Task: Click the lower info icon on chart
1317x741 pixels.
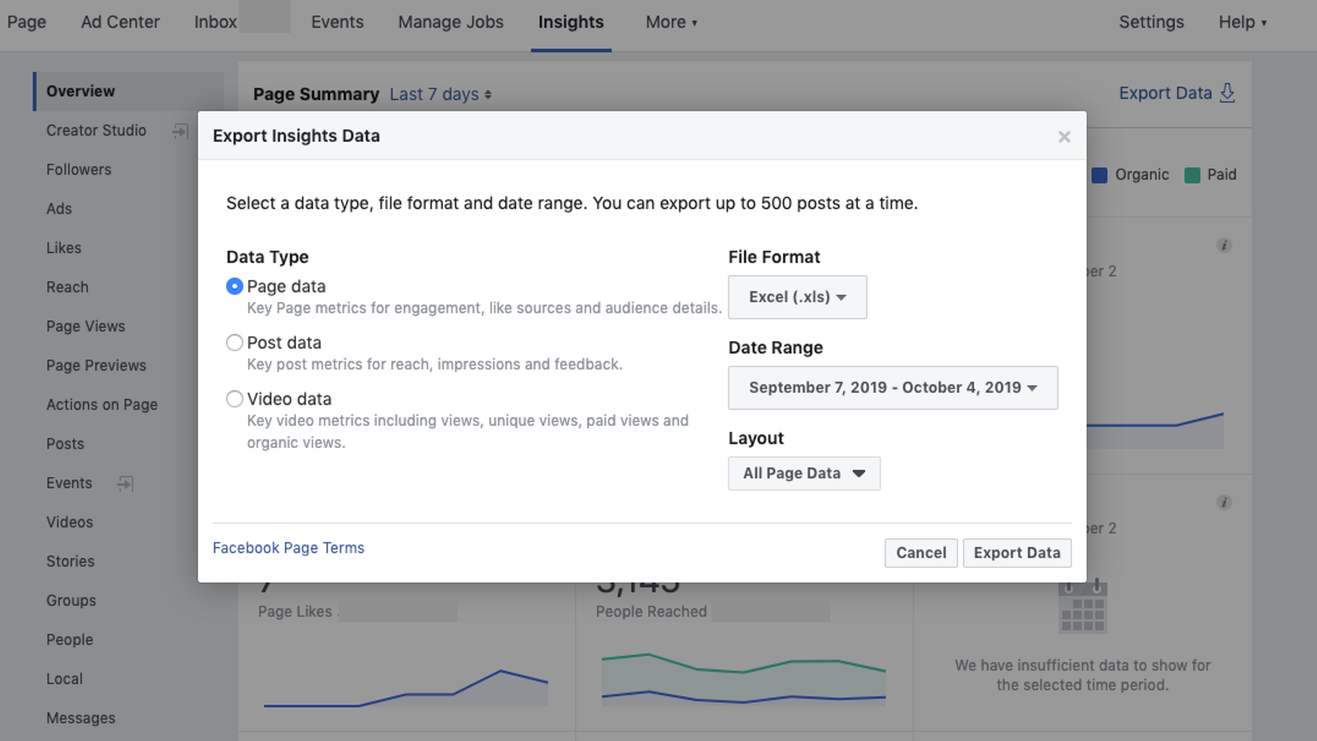Action: click(x=1224, y=502)
